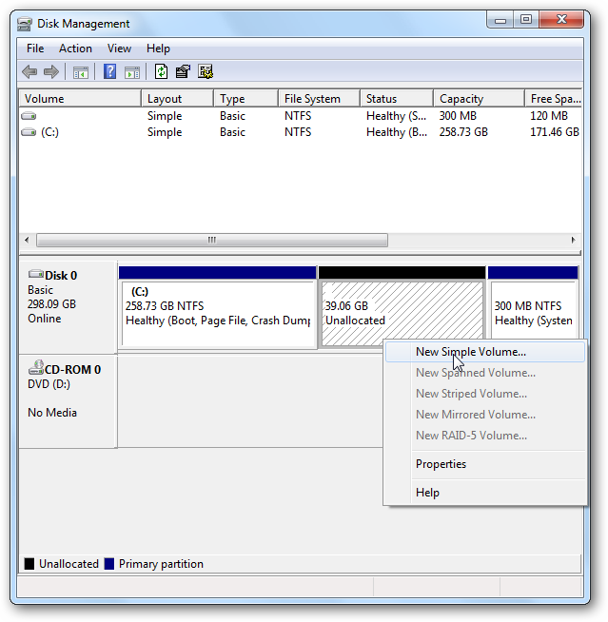Click the No Media text
The image size is (608, 622).
pyautogui.click(x=52, y=413)
